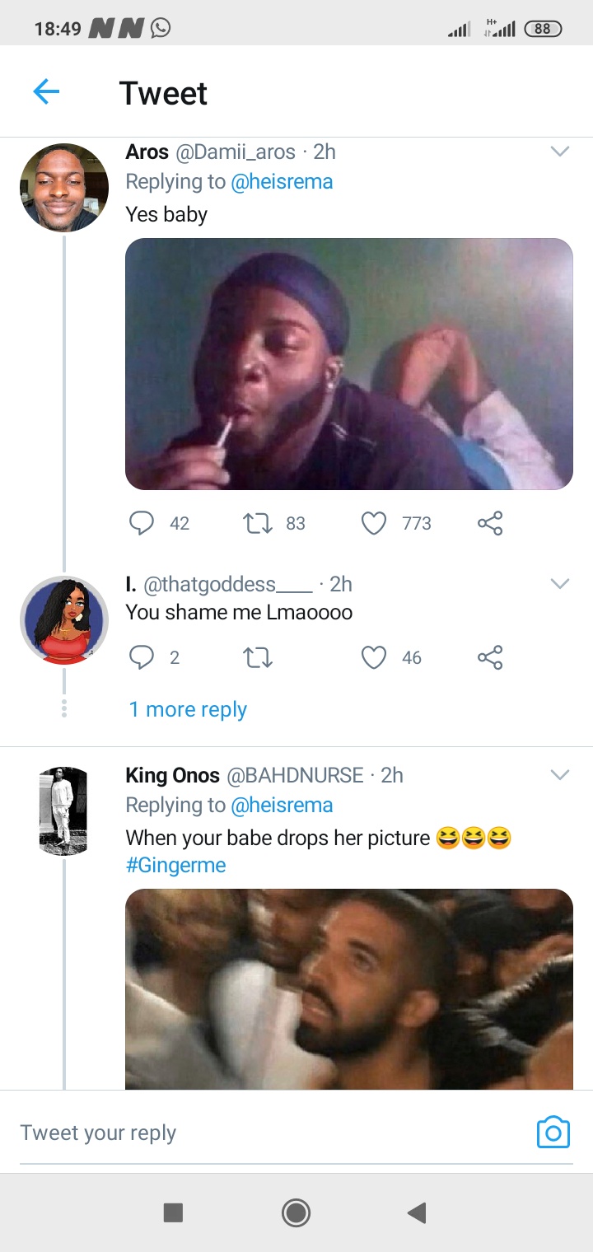Viewport: 593px width, 1252px height.
Task: Reply to Aros's "Yes baby" tweet
Action: 142,523
